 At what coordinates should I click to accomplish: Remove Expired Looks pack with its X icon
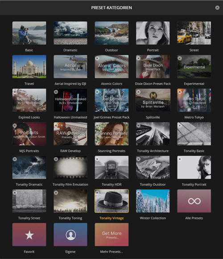click(x=15, y=92)
